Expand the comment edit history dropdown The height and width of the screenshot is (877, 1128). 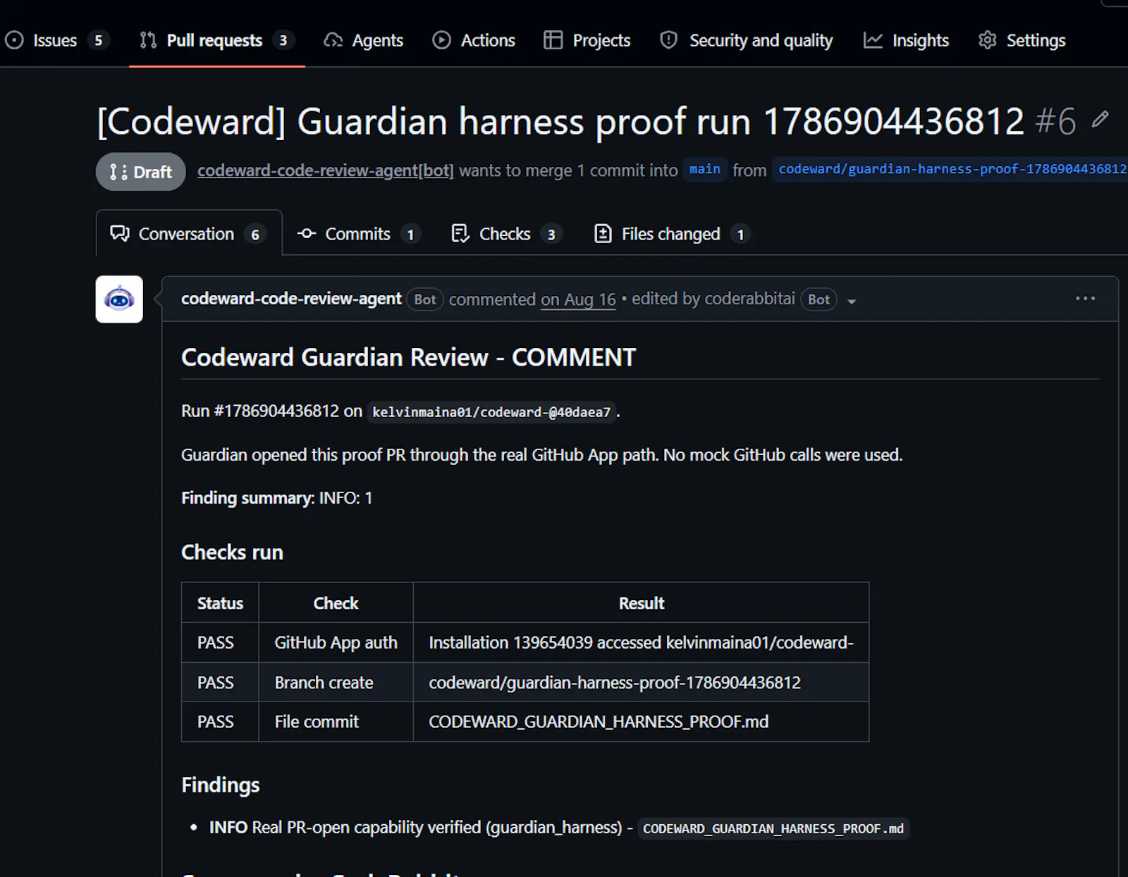(852, 301)
